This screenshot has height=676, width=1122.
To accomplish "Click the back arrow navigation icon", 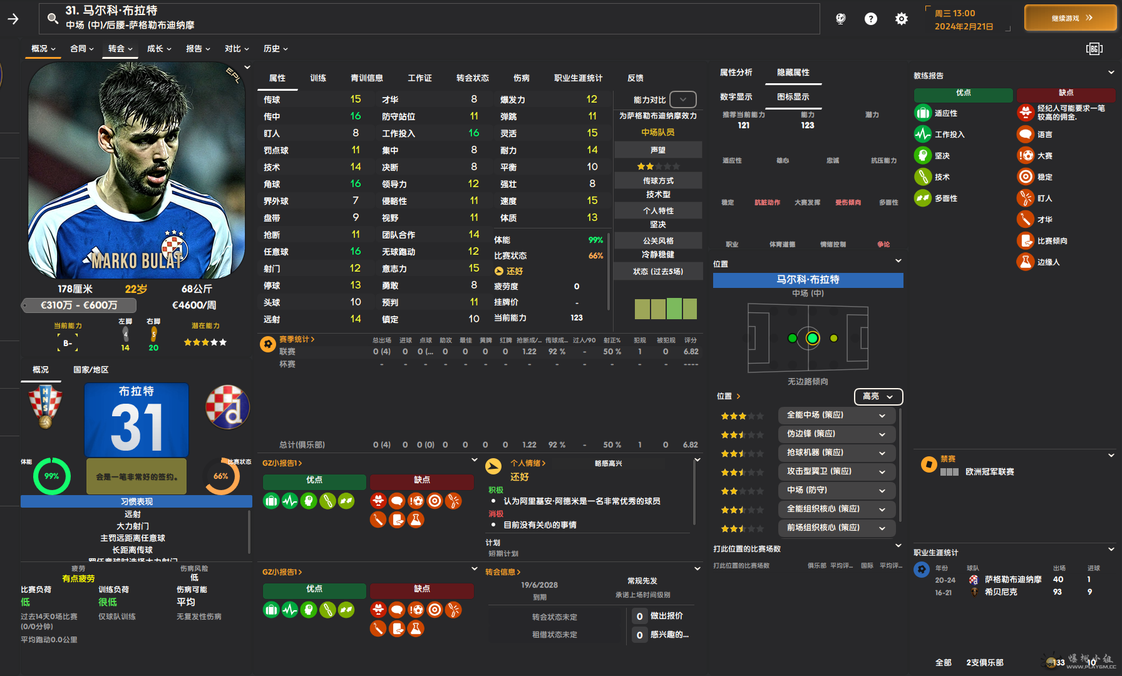I will pyautogui.click(x=13, y=19).
